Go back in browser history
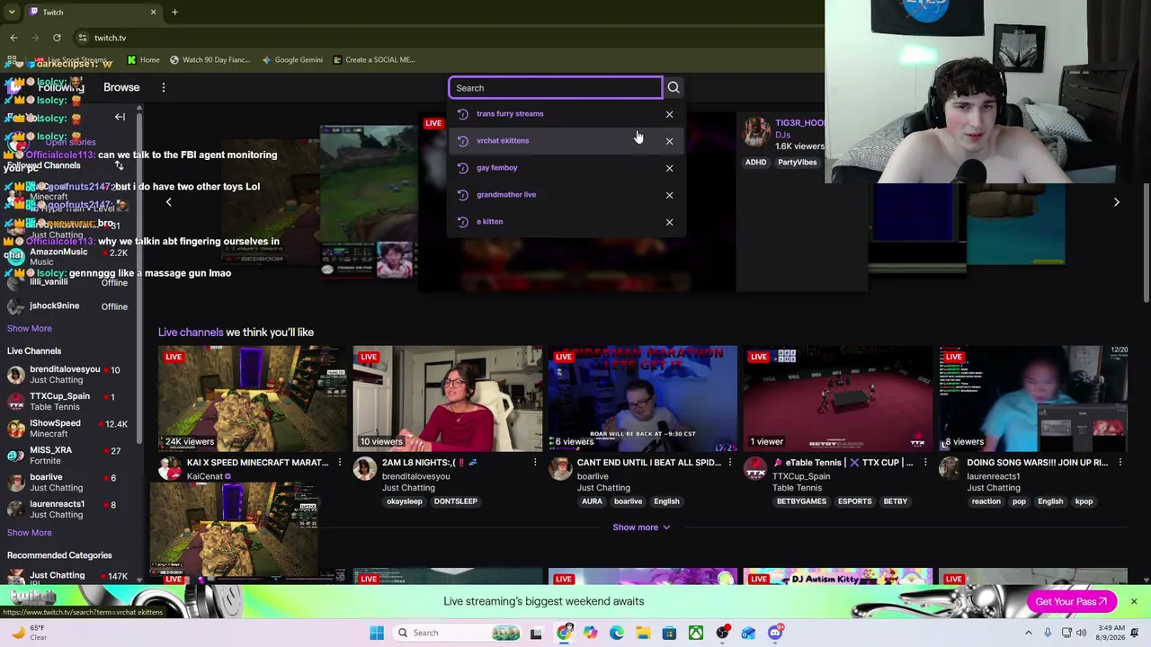This screenshot has height=647, width=1151. tap(13, 38)
